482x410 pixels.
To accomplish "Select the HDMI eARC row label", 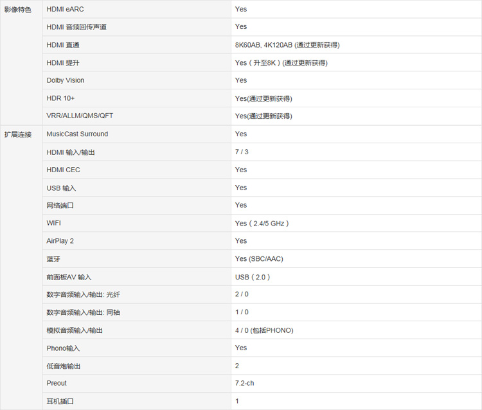I will click(x=65, y=9).
